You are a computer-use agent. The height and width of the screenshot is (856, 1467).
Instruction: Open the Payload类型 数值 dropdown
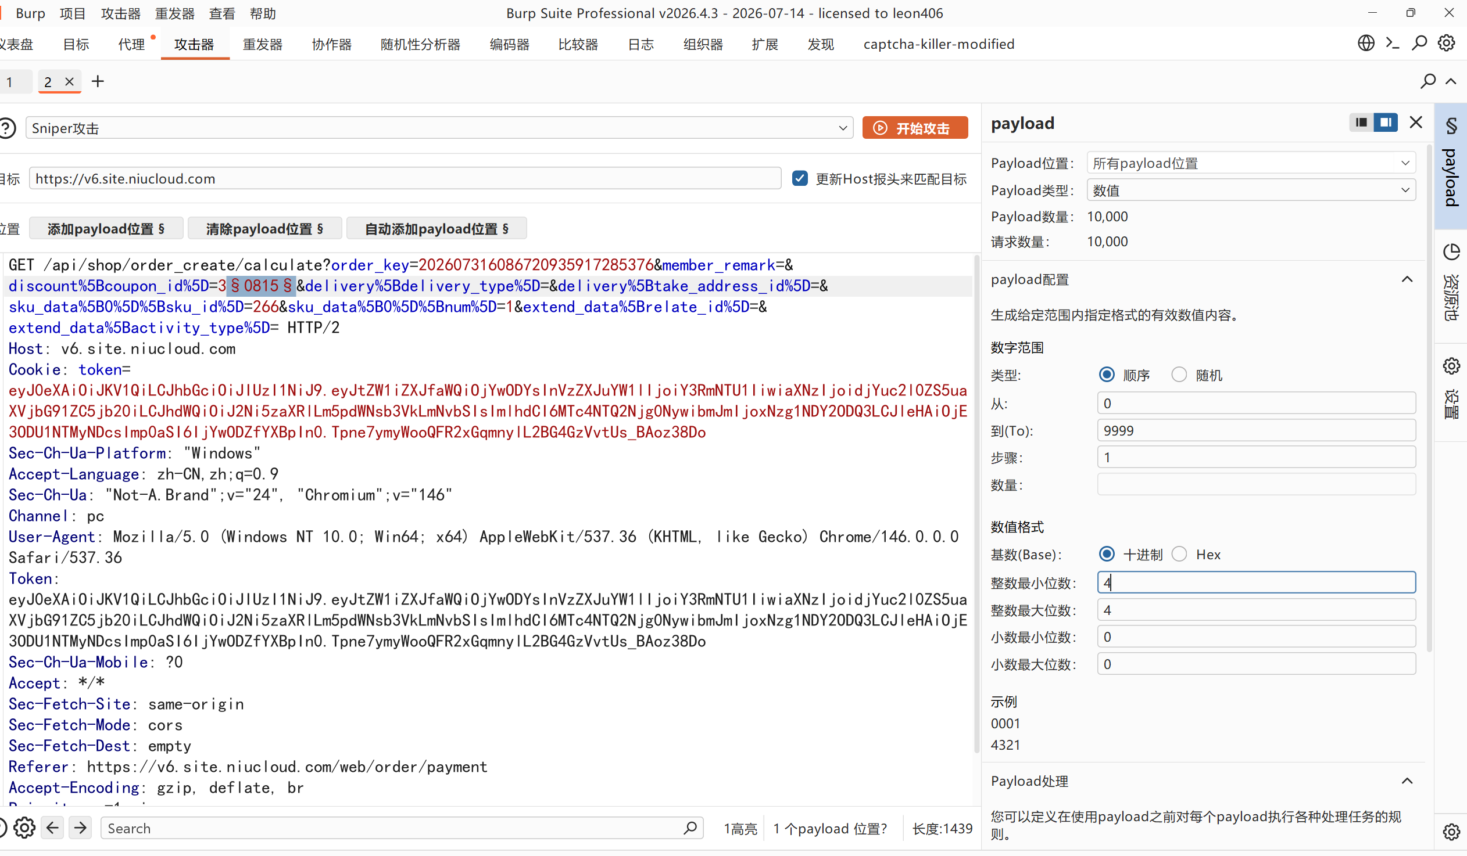tap(1251, 190)
